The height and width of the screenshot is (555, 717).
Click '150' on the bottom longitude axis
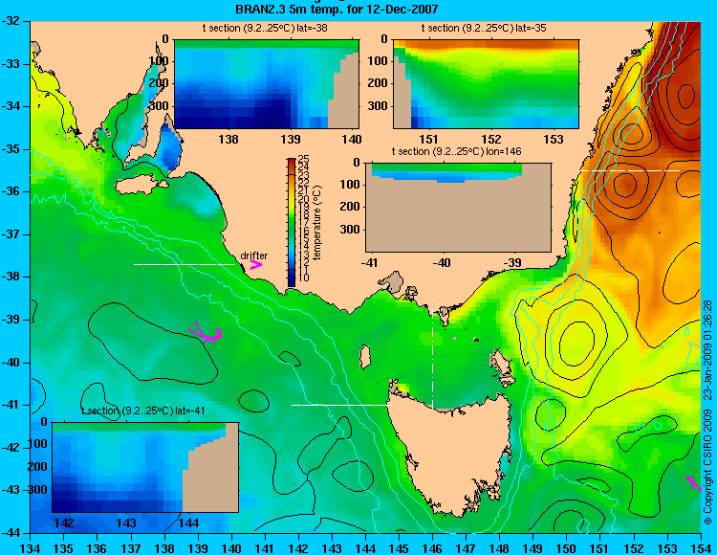(566, 548)
